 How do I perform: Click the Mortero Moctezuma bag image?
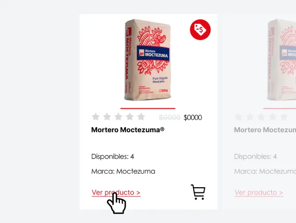[x=147, y=60]
